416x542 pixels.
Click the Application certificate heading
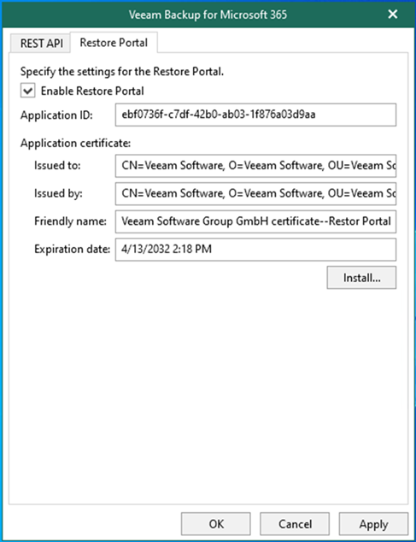click(x=75, y=143)
